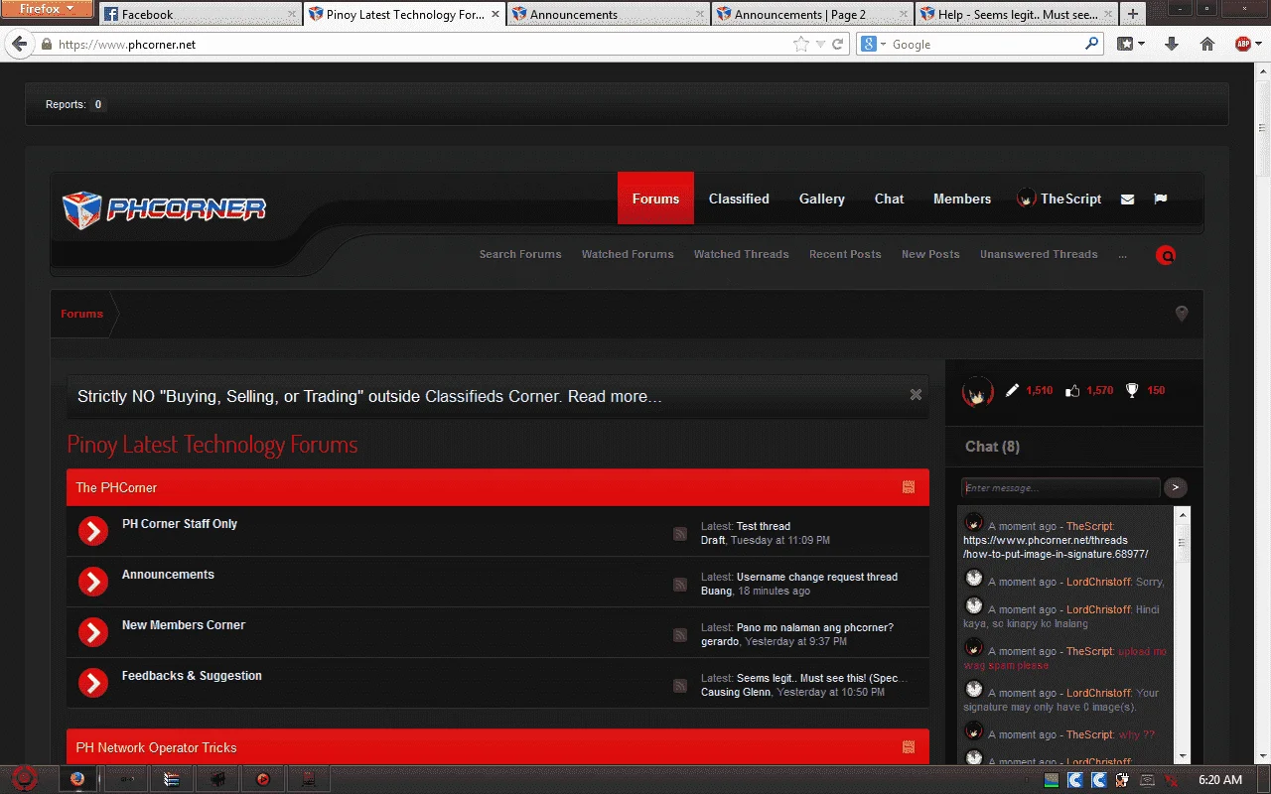This screenshot has width=1271, height=794.
Task: Click the browser back arrow
Action: 19,45
